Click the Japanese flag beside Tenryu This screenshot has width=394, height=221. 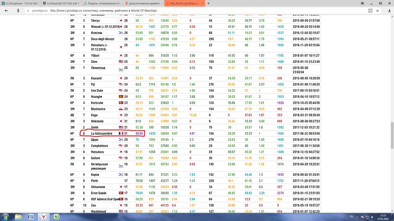pyautogui.click(x=121, y=21)
